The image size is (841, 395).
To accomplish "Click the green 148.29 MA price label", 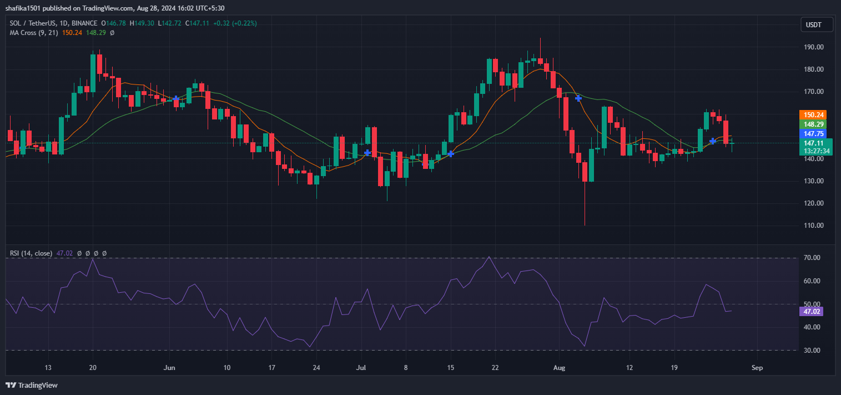I will (x=813, y=124).
